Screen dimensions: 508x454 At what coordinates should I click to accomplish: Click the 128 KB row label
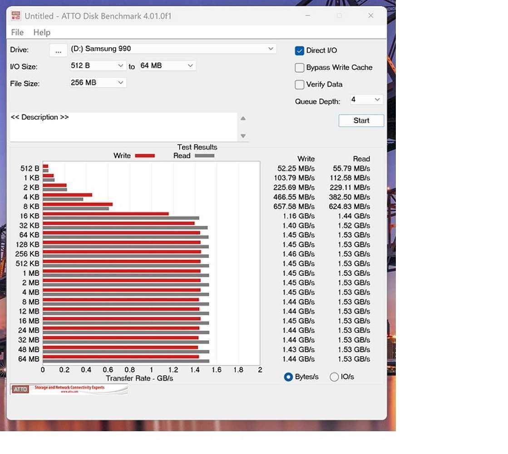point(28,245)
